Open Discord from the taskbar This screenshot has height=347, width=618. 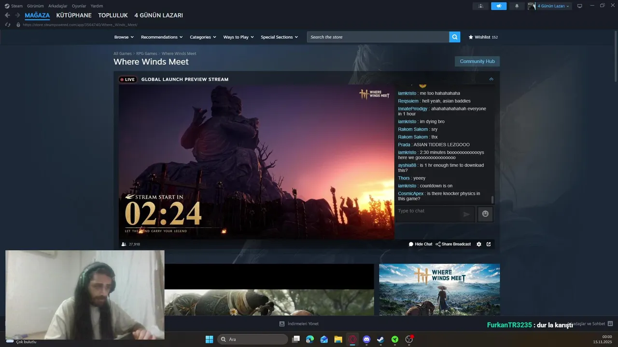pos(366,339)
